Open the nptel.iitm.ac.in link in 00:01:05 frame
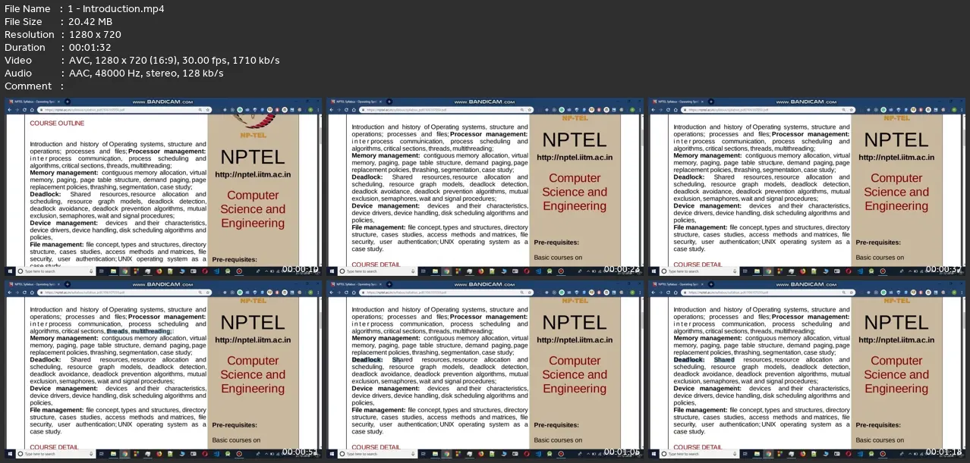The width and height of the screenshot is (970, 463). coord(575,340)
